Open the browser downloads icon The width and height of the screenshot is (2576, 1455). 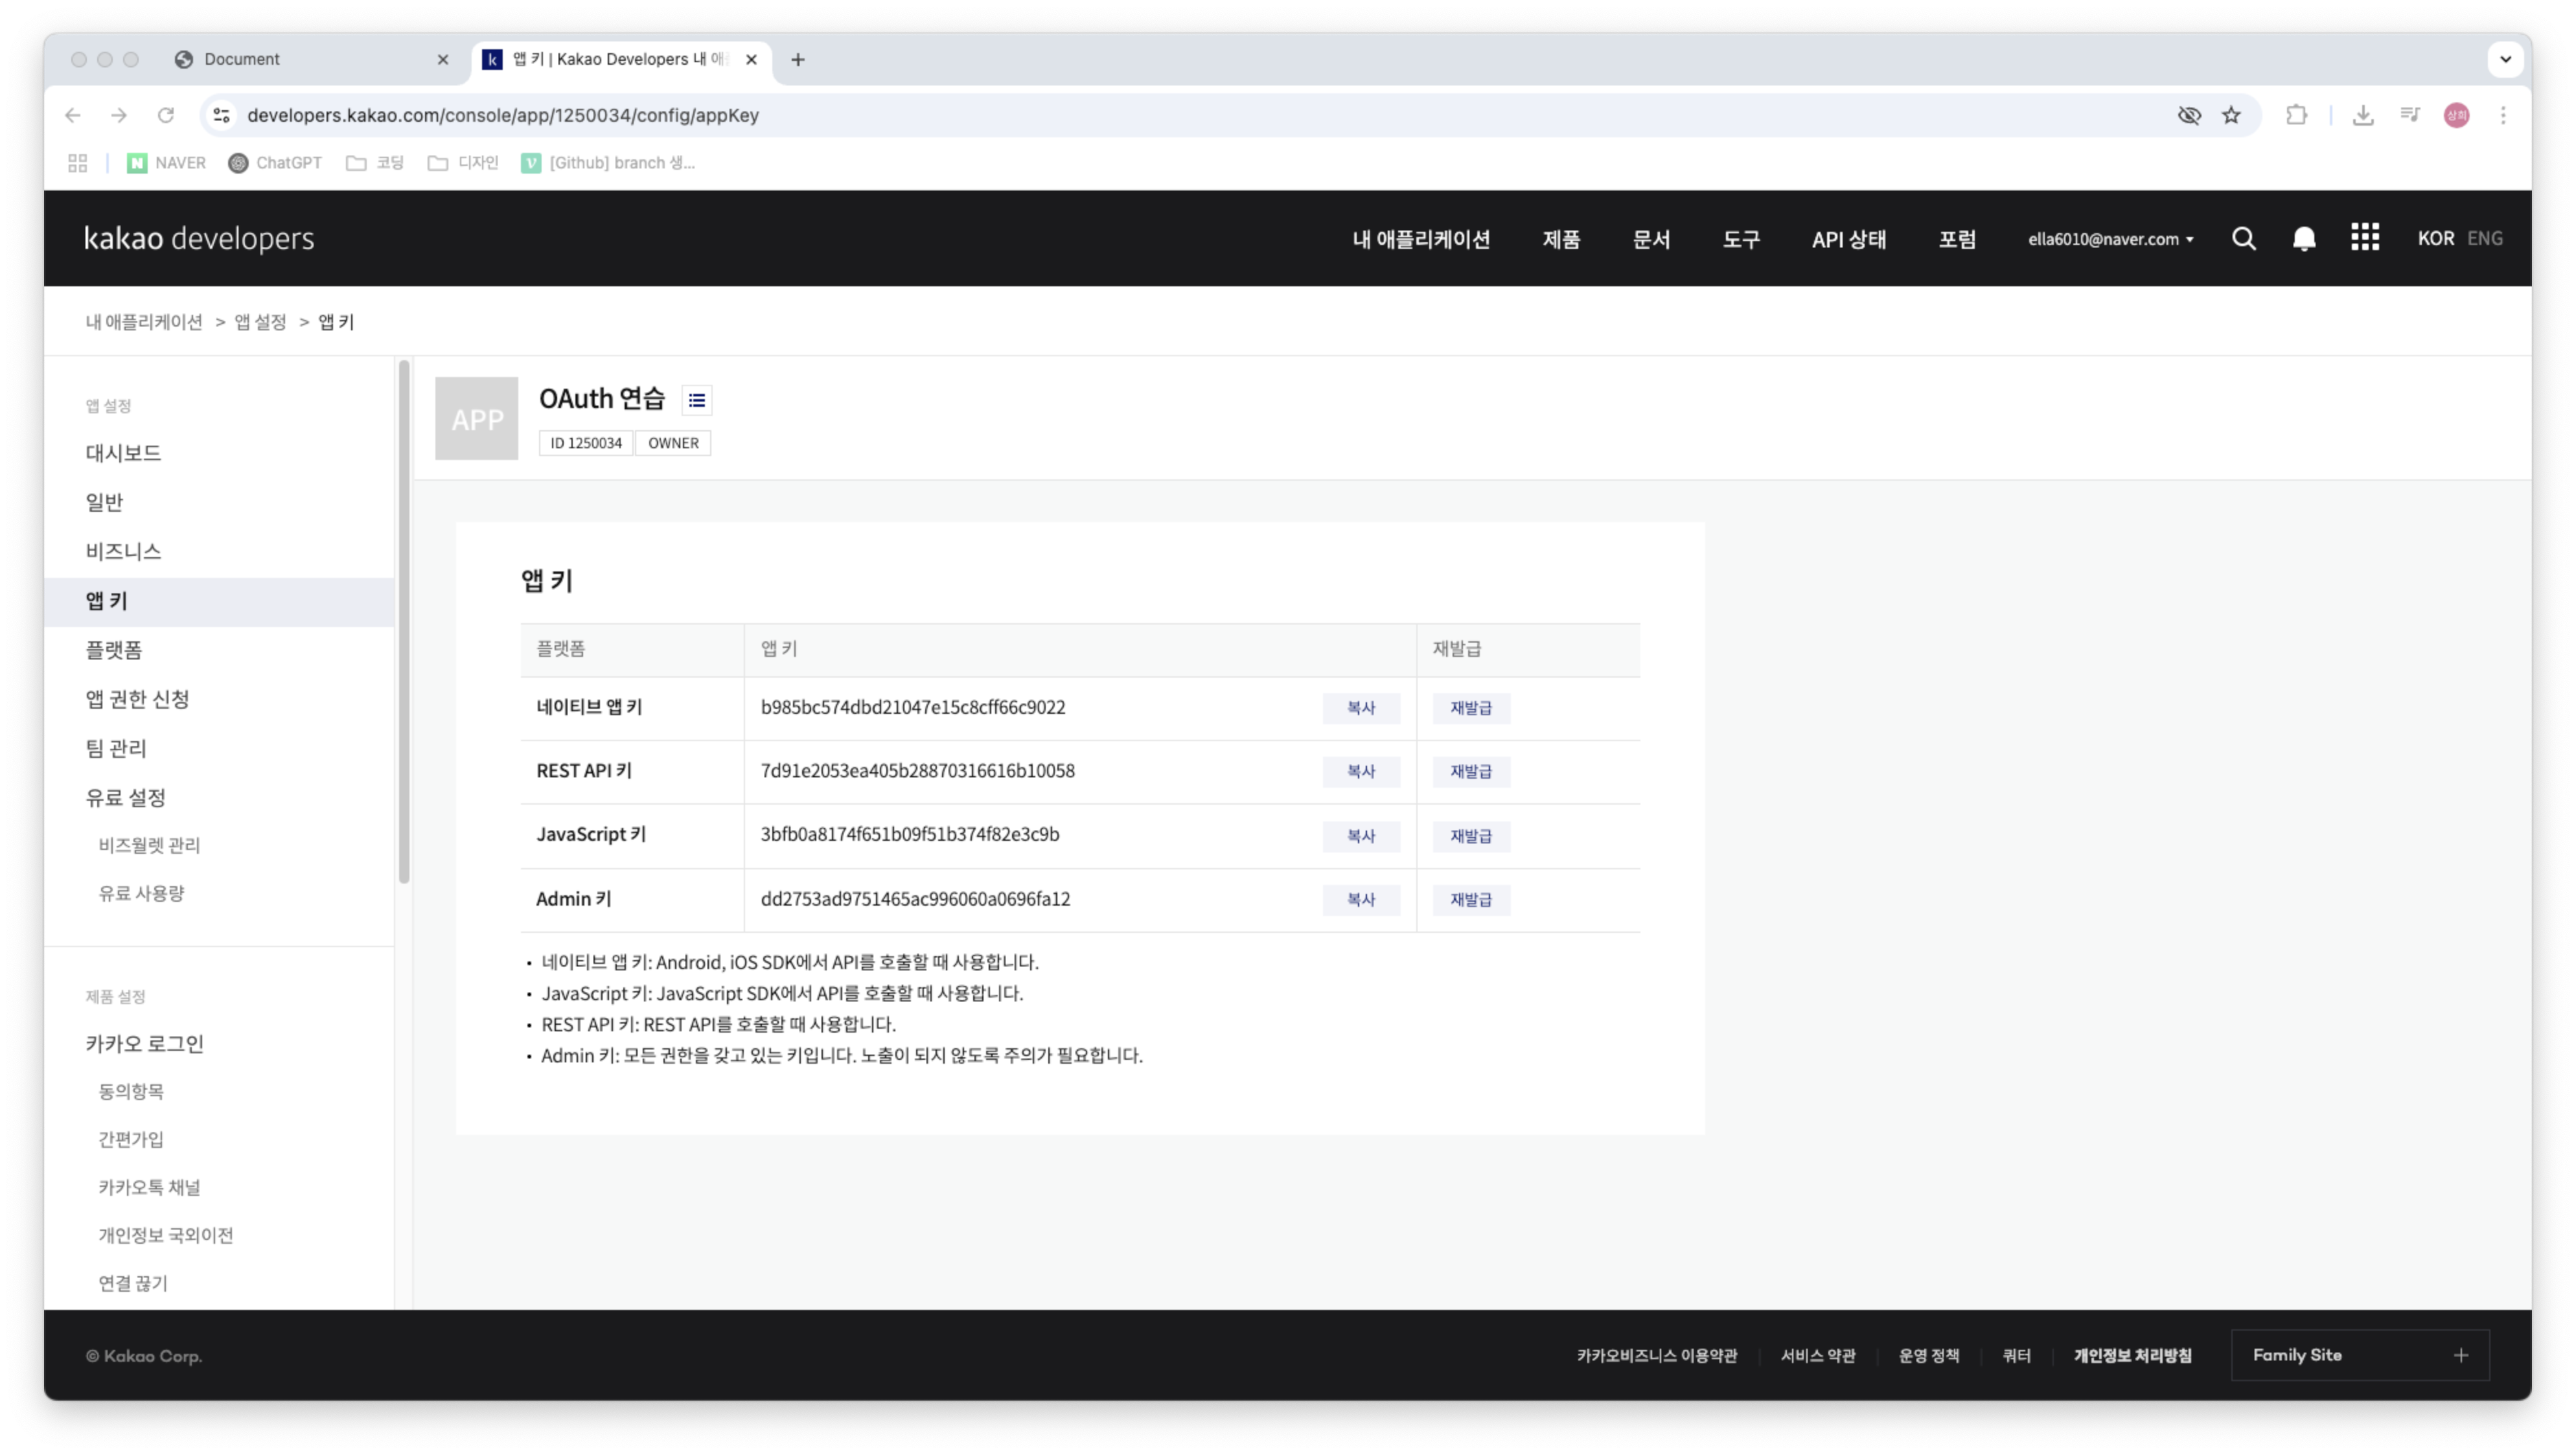tap(2363, 115)
